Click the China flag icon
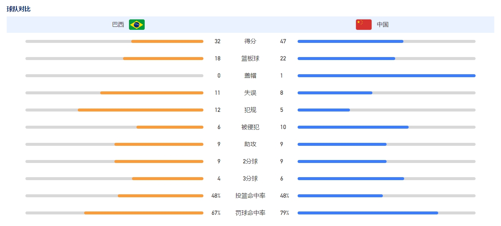This screenshot has height=226, width=501. (363, 25)
